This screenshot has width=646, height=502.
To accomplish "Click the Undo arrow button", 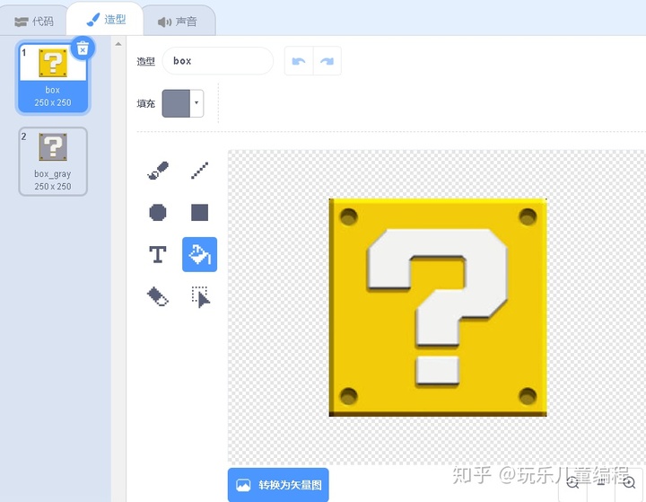I will pos(299,61).
